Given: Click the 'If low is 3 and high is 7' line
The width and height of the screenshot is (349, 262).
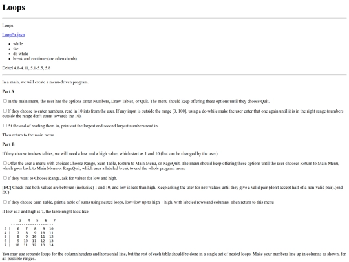Looking at the screenshot, I should click(45, 211).
